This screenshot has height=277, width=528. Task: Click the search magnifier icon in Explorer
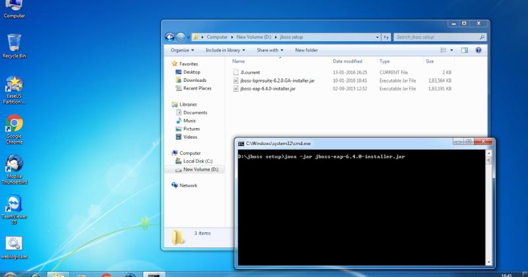tap(482, 37)
